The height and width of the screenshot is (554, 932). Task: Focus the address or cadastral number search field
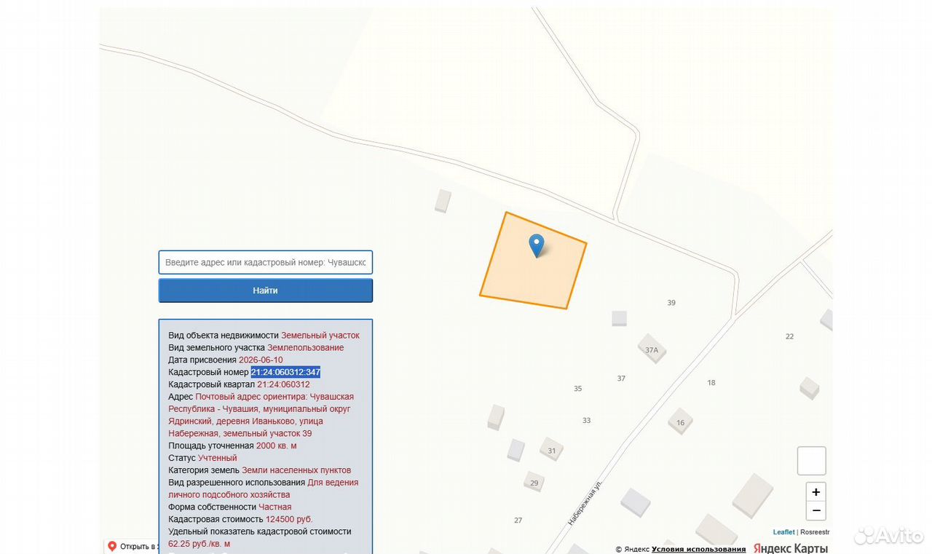coord(266,262)
